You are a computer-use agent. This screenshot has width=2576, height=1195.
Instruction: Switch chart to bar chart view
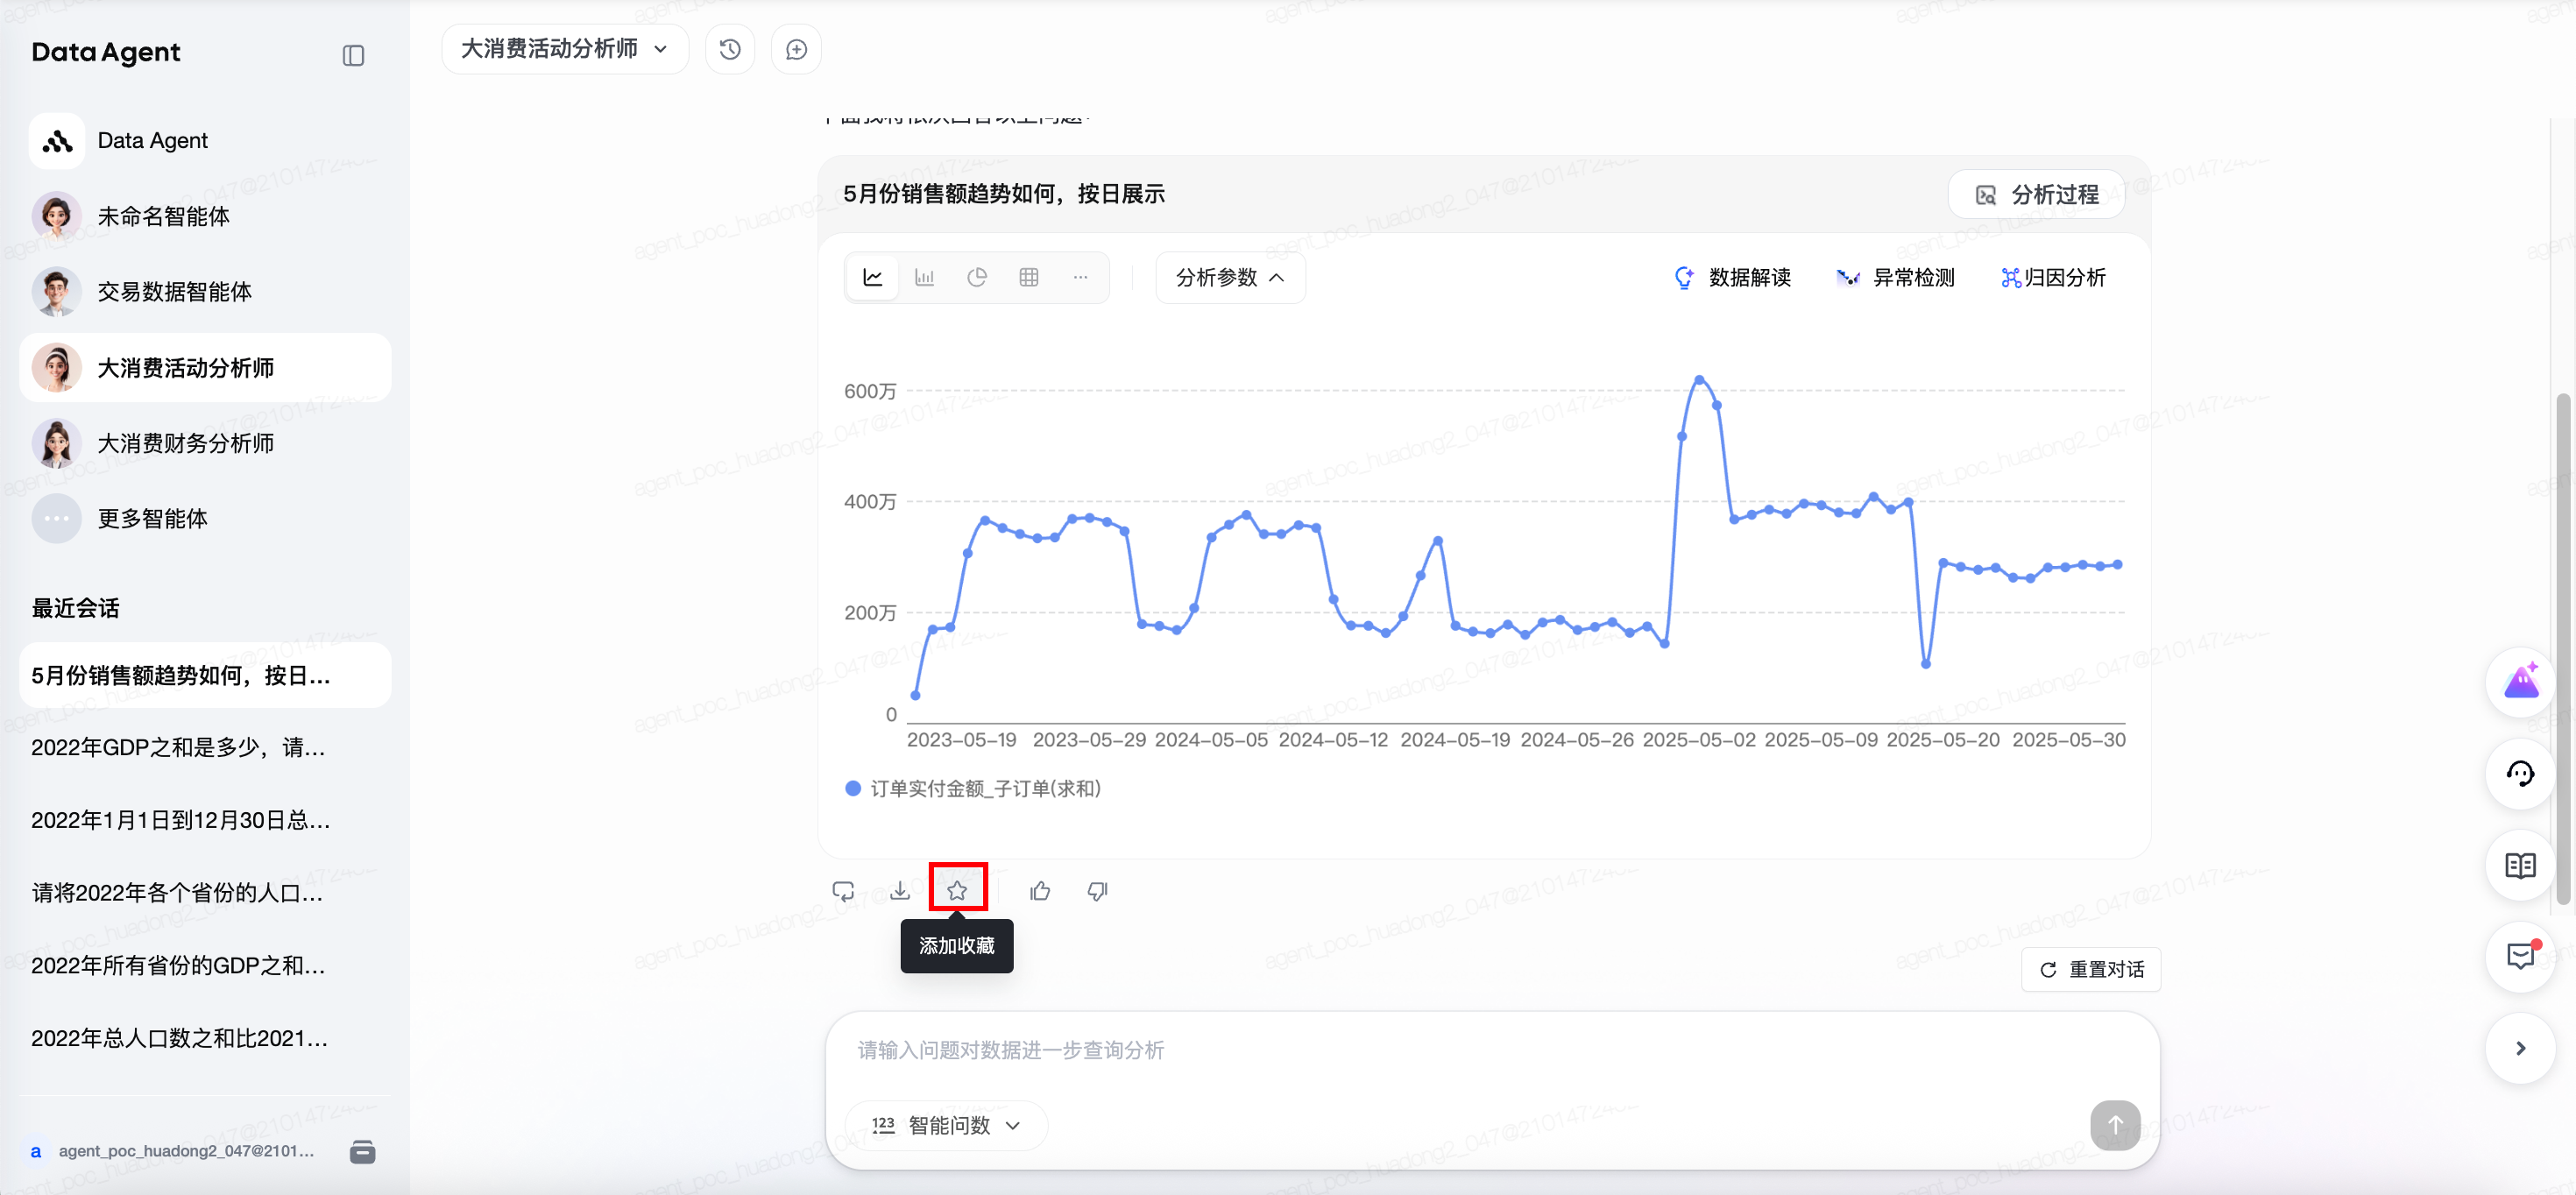[924, 277]
